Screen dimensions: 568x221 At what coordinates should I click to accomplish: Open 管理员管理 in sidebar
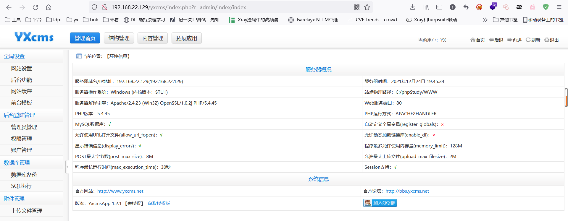tap(24, 127)
